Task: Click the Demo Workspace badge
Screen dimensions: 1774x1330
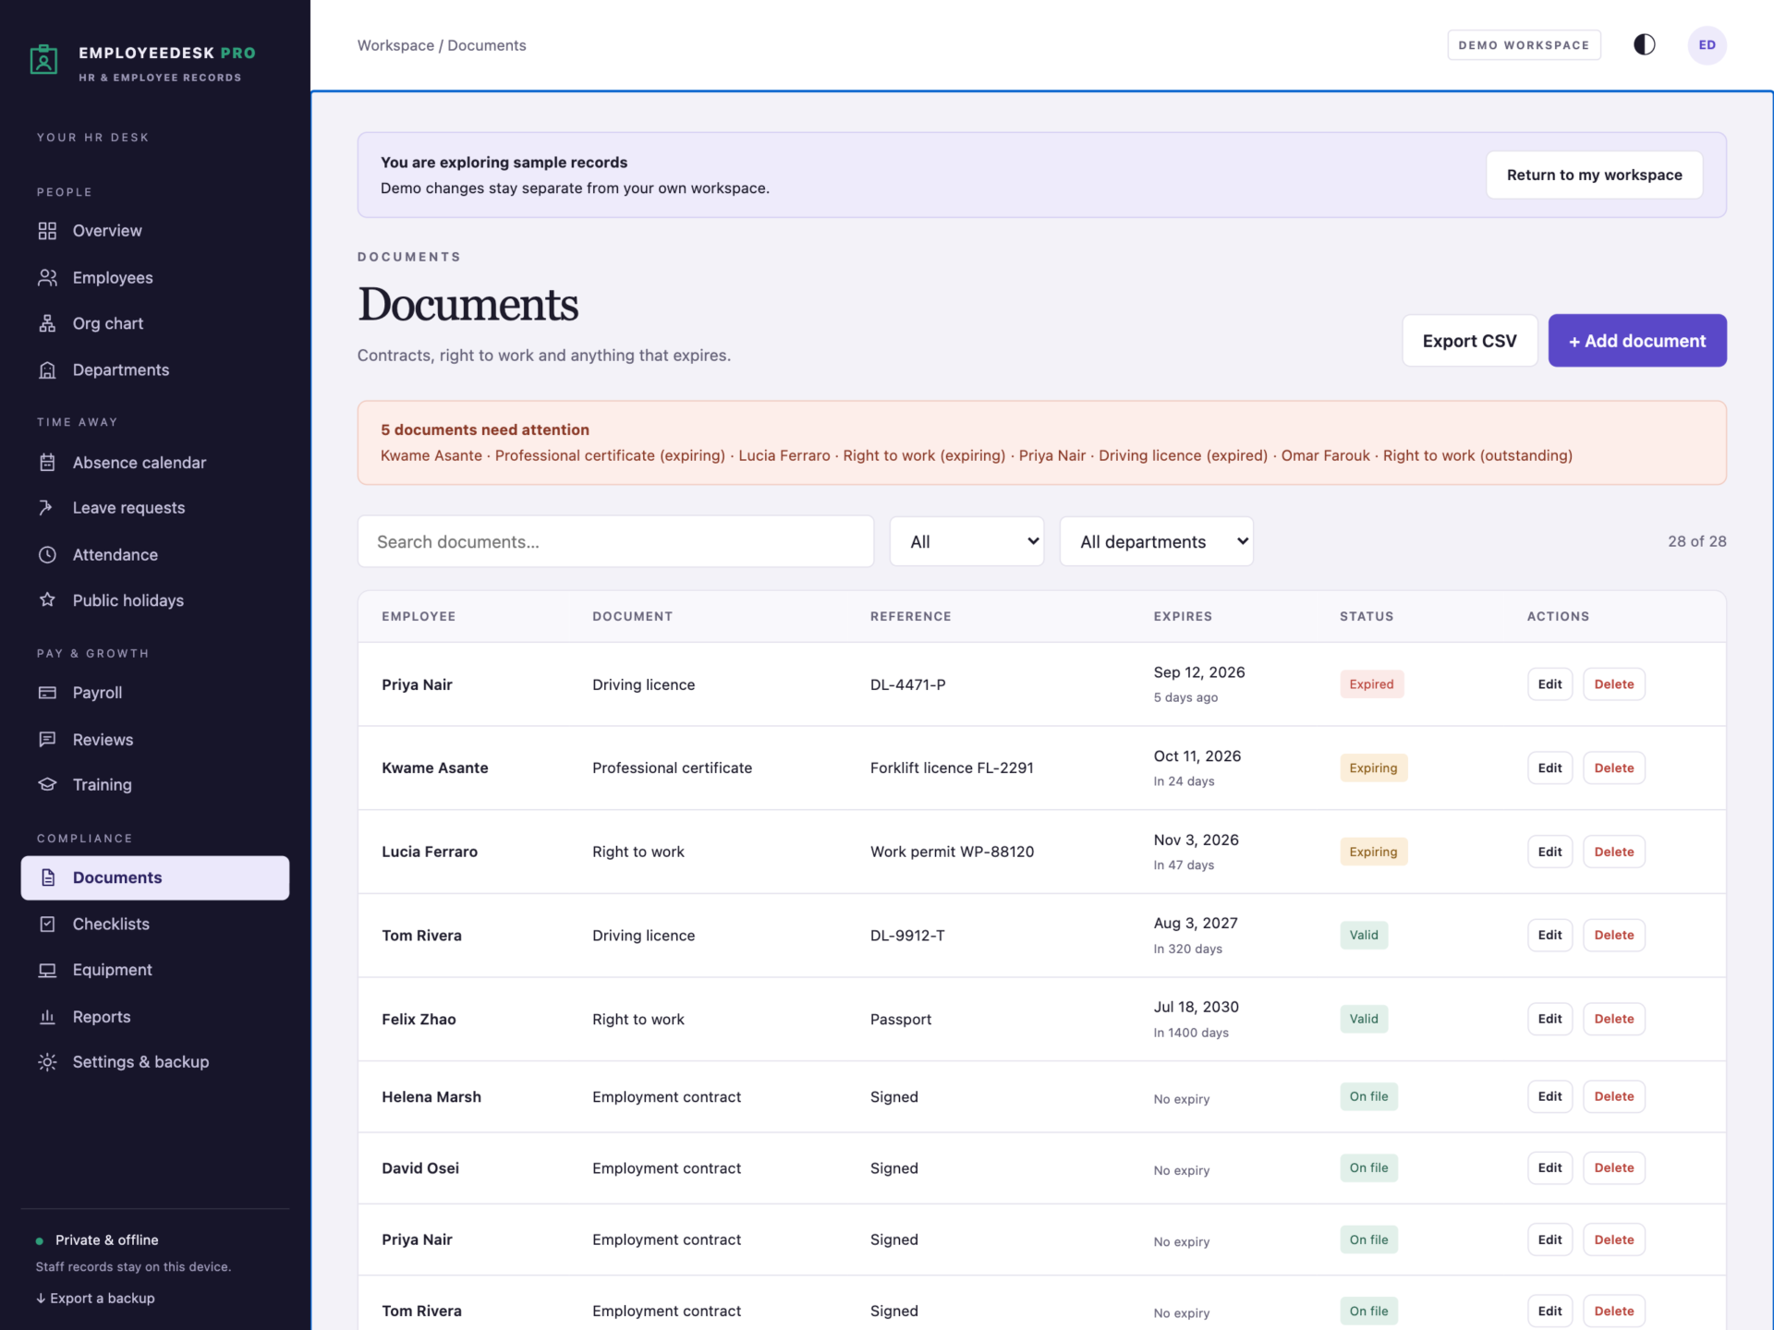Action: (1524, 45)
